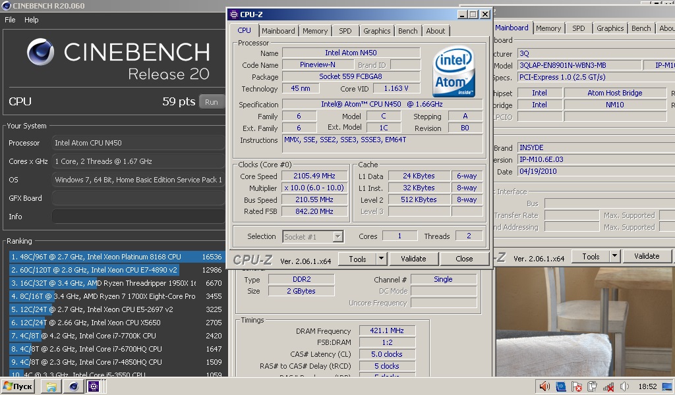Screen dimensions: 675x395
Task: Switch to Mainboard tab in front CPU-Z
Action: (278, 31)
